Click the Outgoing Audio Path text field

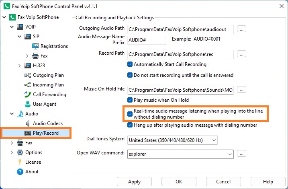pyautogui.click(x=180, y=29)
